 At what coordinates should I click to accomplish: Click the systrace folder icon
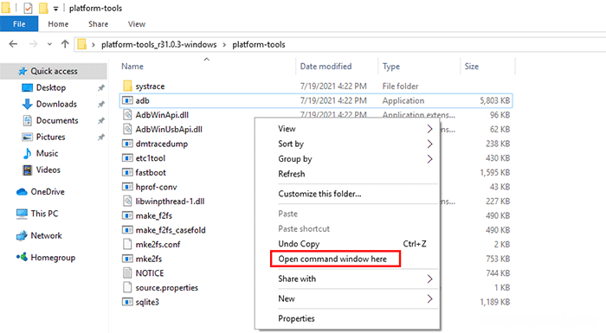pyautogui.click(x=127, y=86)
